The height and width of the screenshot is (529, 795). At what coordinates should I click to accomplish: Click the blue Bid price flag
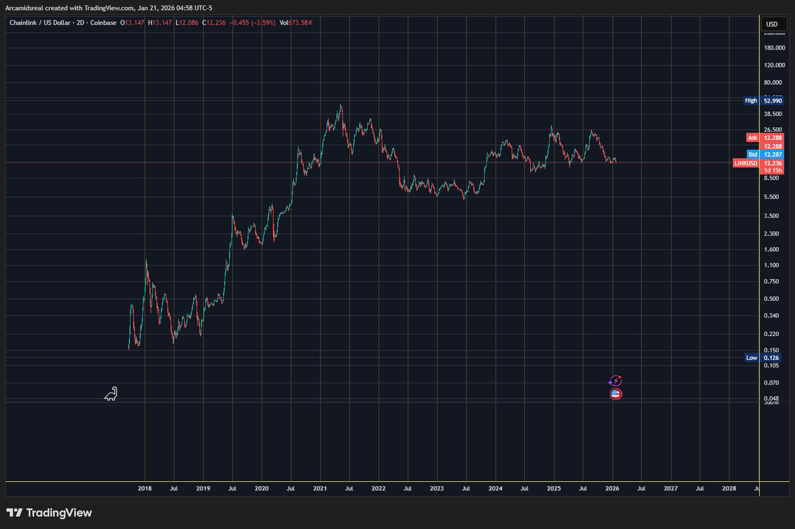pyautogui.click(x=753, y=154)
